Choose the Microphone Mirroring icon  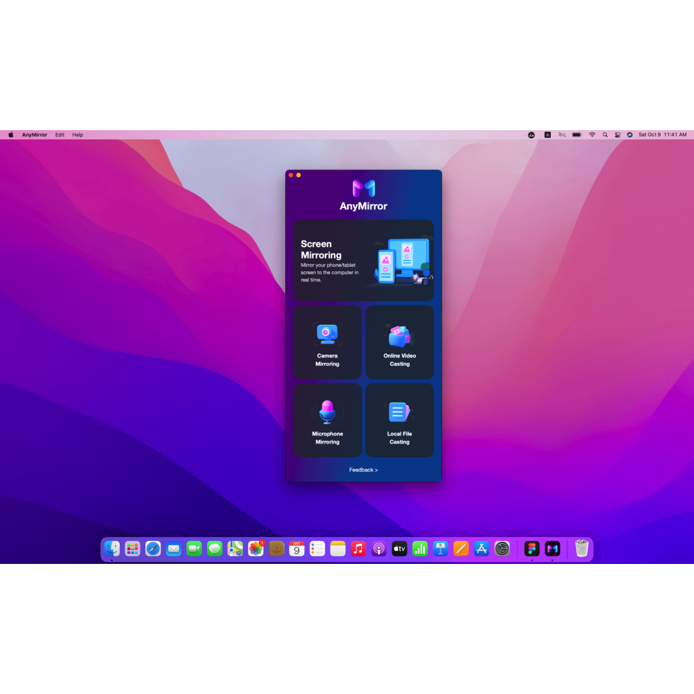coord(327,412)
